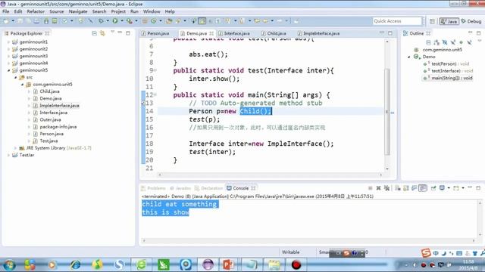Select main(String[]) method in Outline
This screenshot has width=485, height=272.
point(448,78)
